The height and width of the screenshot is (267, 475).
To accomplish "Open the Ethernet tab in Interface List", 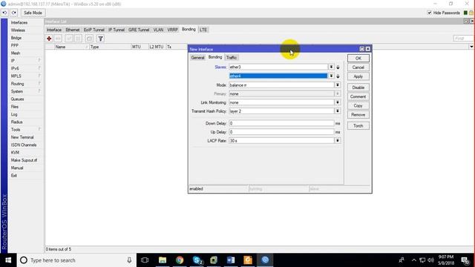I will pyautogui.click(x=73, y=30).
